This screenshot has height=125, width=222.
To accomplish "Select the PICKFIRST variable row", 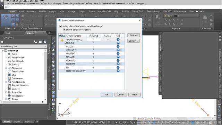I will (x=92, y=64).
